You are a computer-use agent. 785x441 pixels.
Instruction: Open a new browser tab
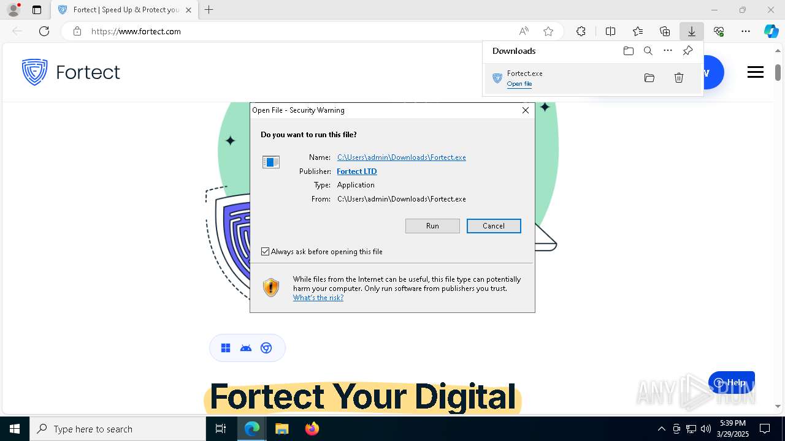(x=209, y=10)
